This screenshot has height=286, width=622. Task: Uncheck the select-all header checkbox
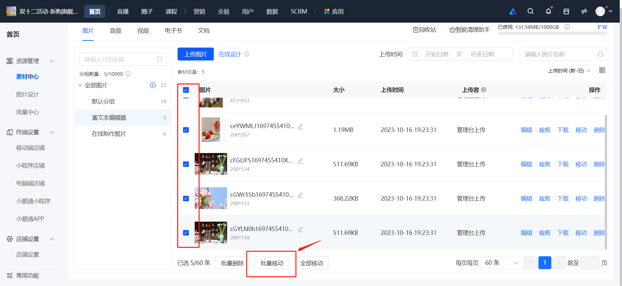186,90
